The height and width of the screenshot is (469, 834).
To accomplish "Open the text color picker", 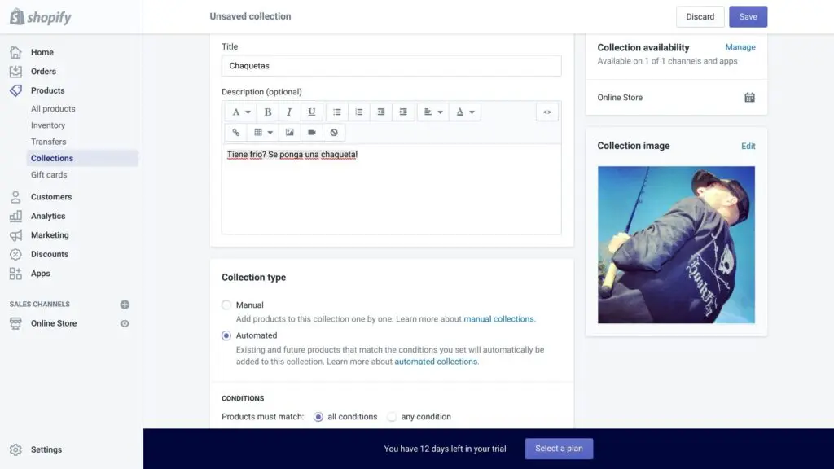I will pos(463,112).
